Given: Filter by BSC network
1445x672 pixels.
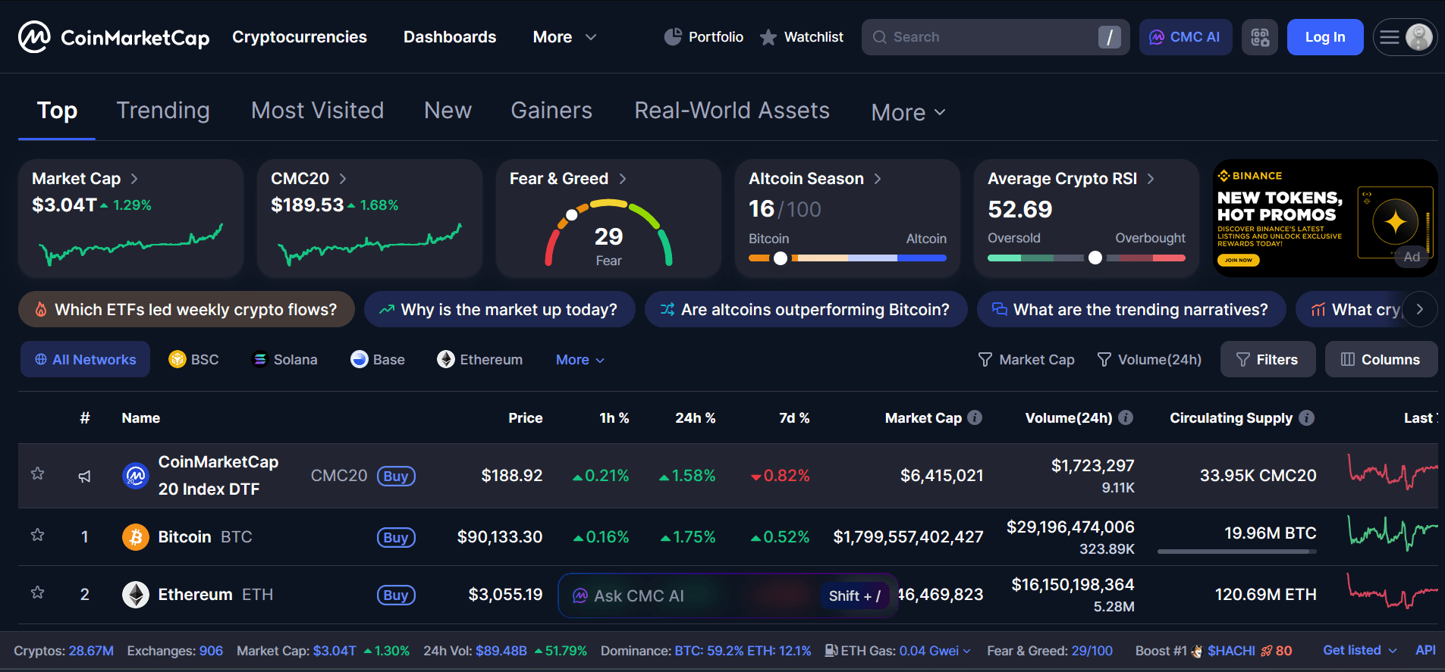Looking at the screenshot, I should click(x=194, y=359).
